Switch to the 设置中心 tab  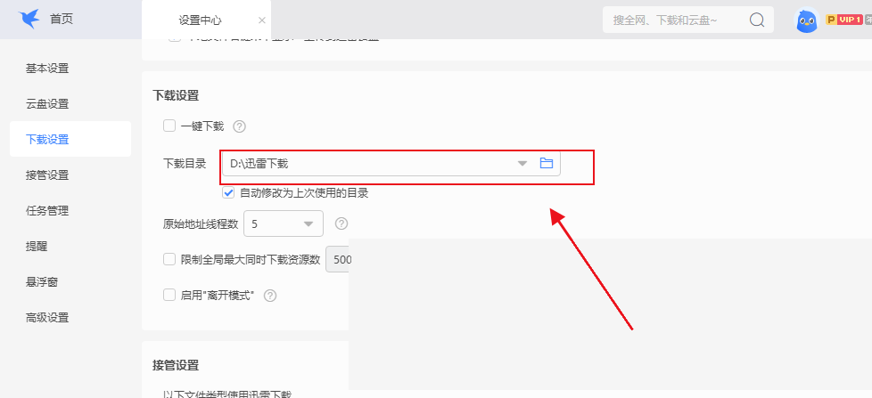pyautogui.click(x=200, y=20)
